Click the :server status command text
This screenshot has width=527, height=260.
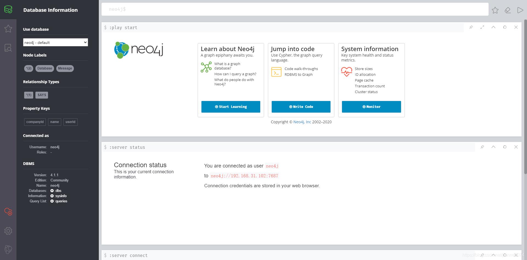click(127, 147)
